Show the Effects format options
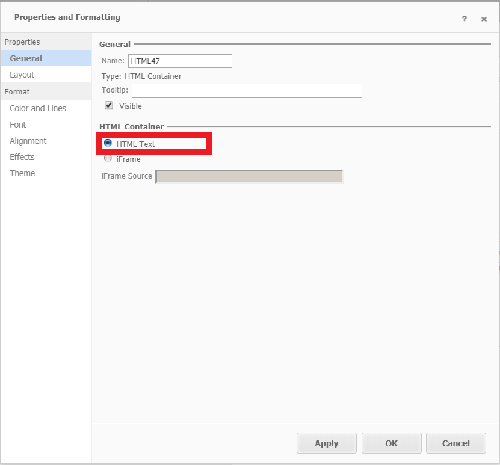Image resolution: width=500 pixels, height=465 pixels. point(22,157)
